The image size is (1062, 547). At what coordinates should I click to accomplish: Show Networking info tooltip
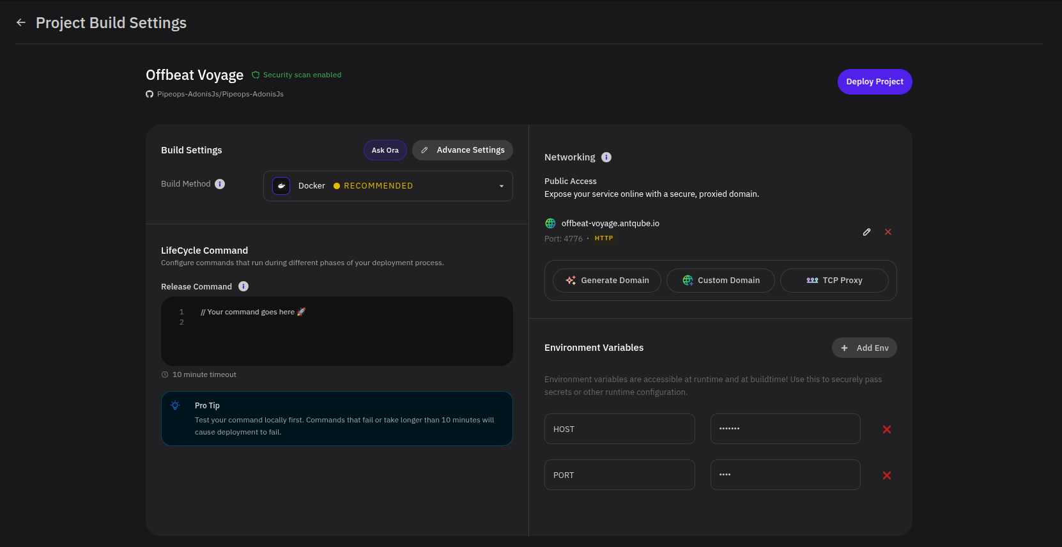[606, 157]
